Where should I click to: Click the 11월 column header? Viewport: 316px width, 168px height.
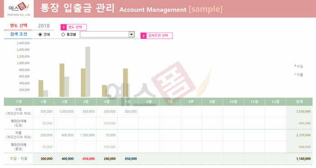pos(254,102)
